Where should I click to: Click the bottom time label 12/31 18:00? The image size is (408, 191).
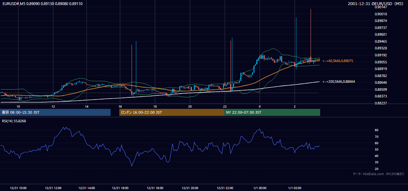coord(155,188)
